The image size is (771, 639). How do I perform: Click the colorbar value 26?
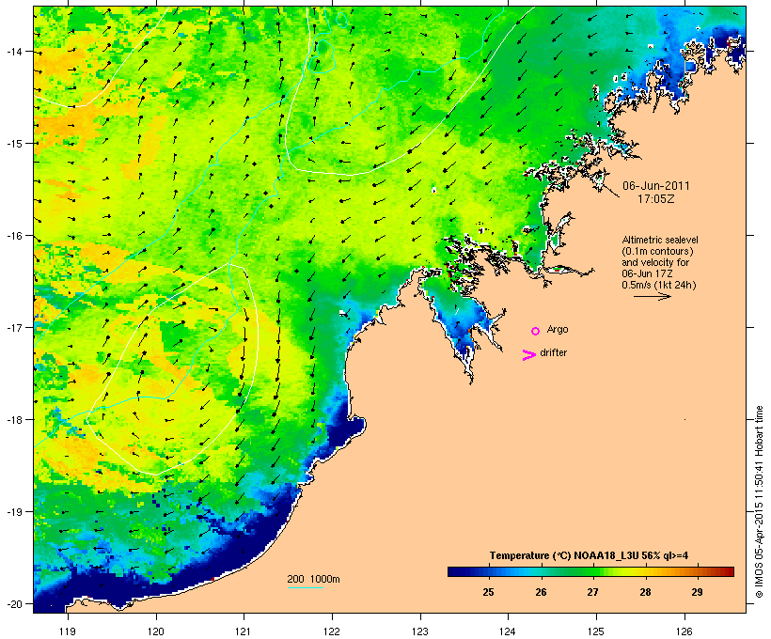coord(541,592)
